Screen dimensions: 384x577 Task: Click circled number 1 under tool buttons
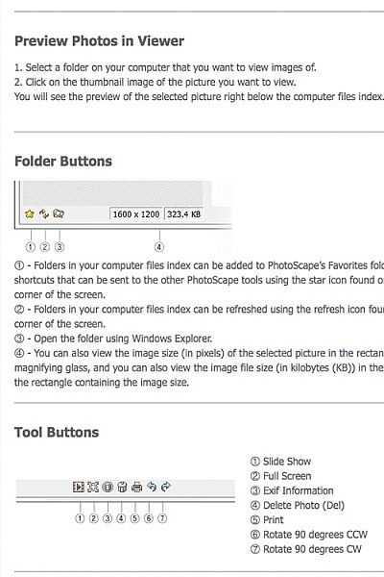(x=80, y=518)
